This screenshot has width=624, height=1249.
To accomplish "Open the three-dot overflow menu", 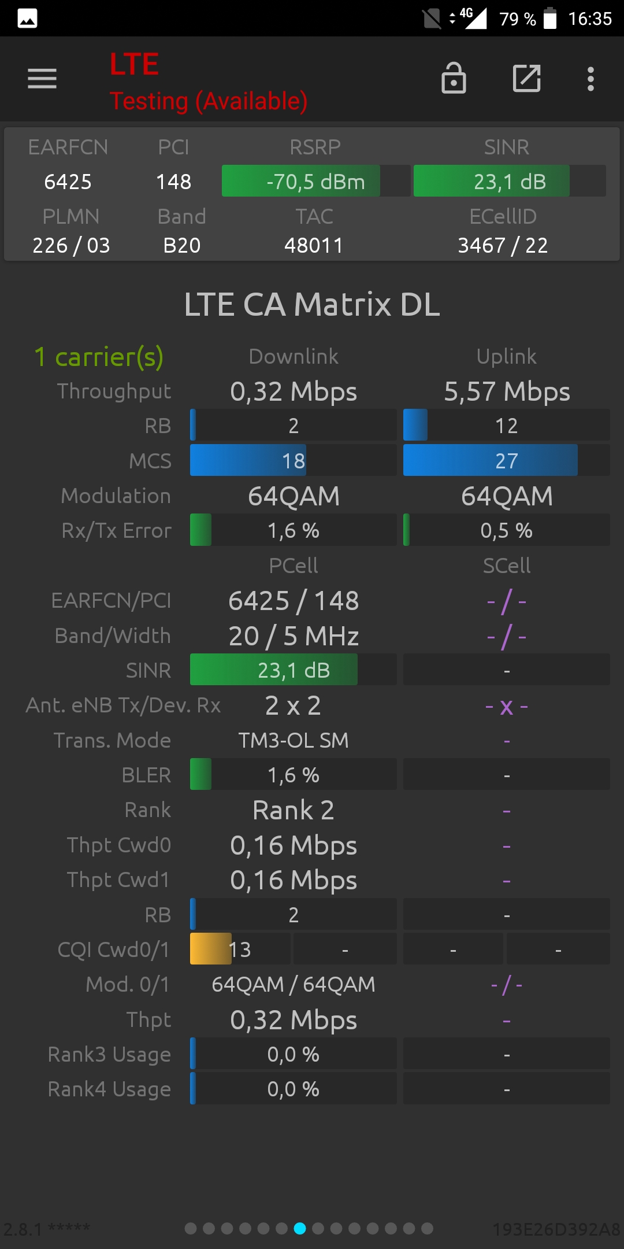I will pos(590,79).
